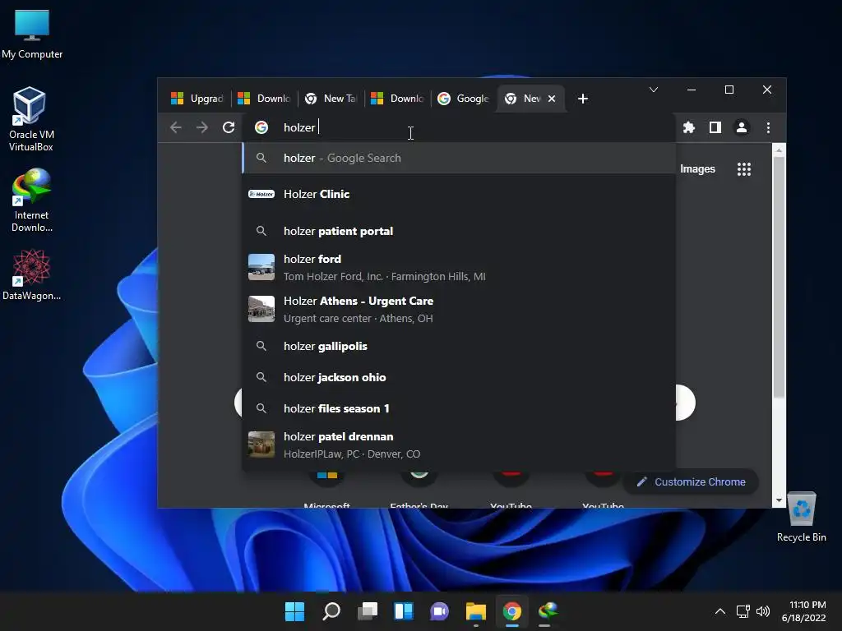Select the holzer files season 1 suggestion
The width and height of the screenshot is (842, 631).
pyautogui.click(x=459, y=408)
